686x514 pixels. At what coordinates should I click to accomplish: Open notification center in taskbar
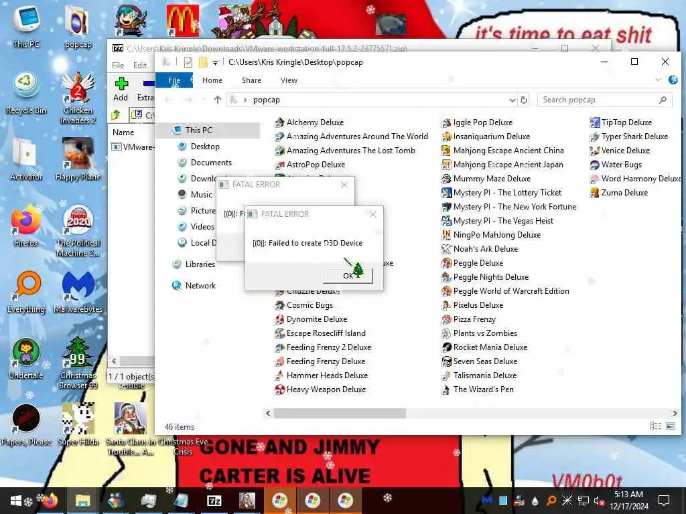[x=664, y=501]
